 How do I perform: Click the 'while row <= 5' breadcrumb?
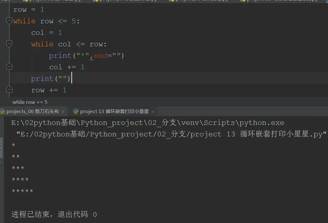tap(30, 102)
